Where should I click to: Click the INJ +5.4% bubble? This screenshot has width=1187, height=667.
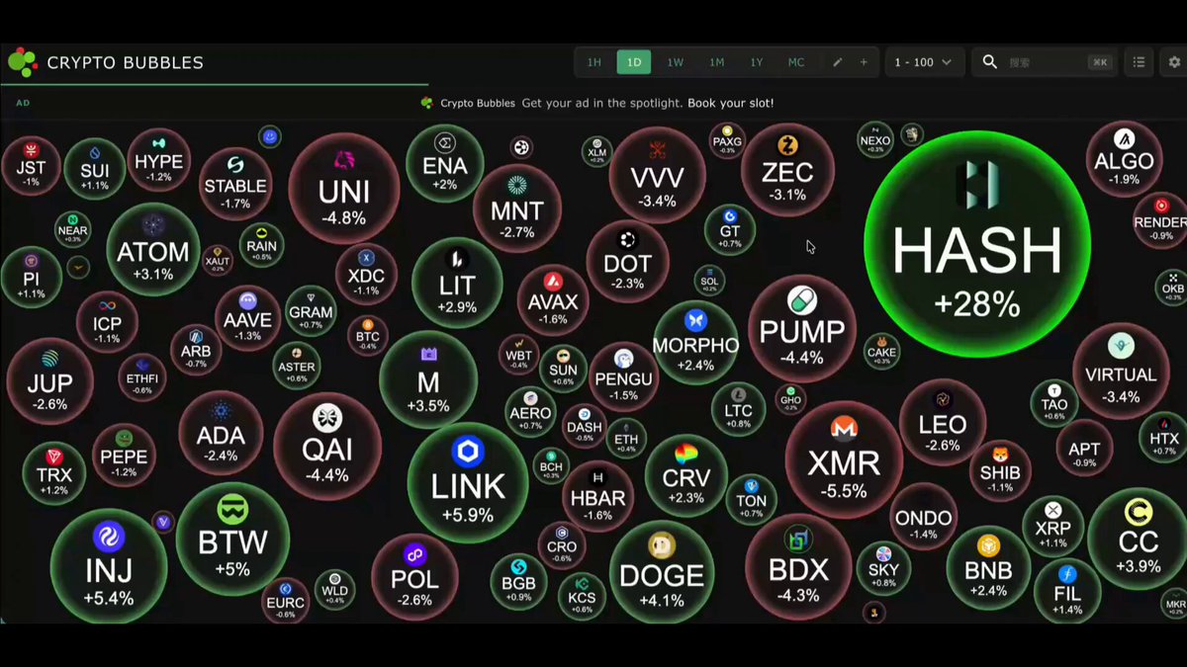click(x=108, y=565)
